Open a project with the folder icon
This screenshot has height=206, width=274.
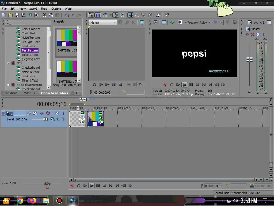coord(10,15)
